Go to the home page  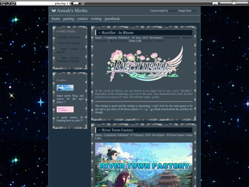click(x=56, y=18)
